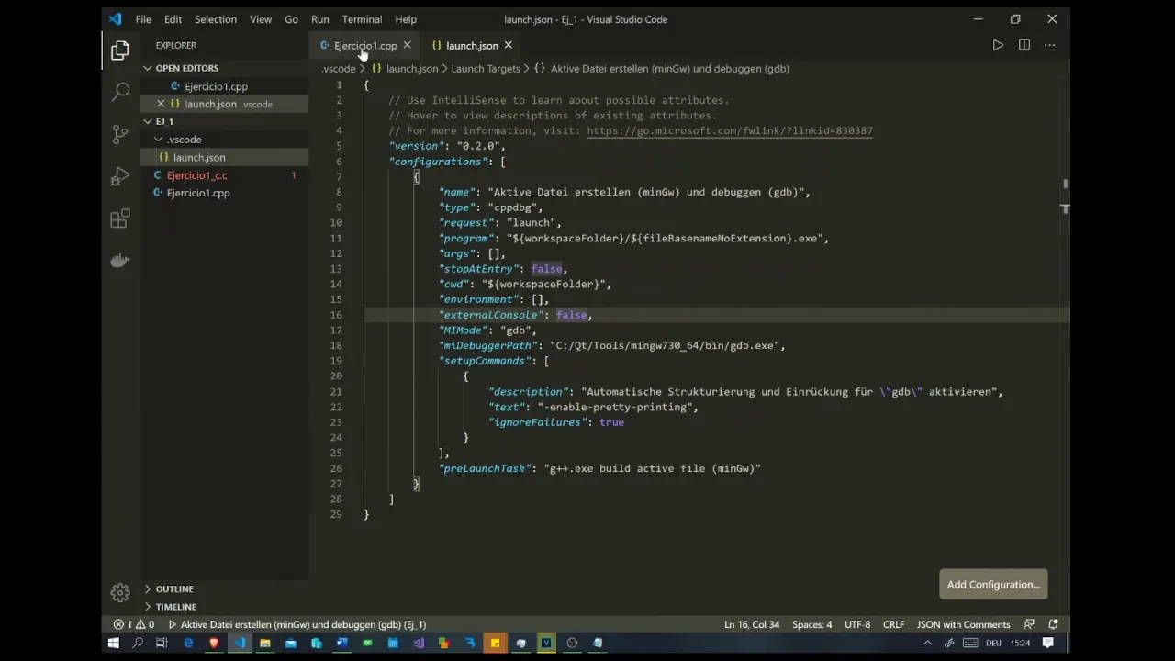
Task: Open the File menu
Action: click(143, 19)
